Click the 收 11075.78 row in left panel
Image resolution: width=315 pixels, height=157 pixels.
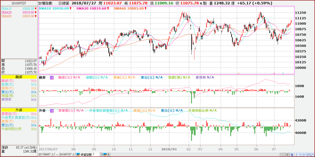click(x=19, y=72)
